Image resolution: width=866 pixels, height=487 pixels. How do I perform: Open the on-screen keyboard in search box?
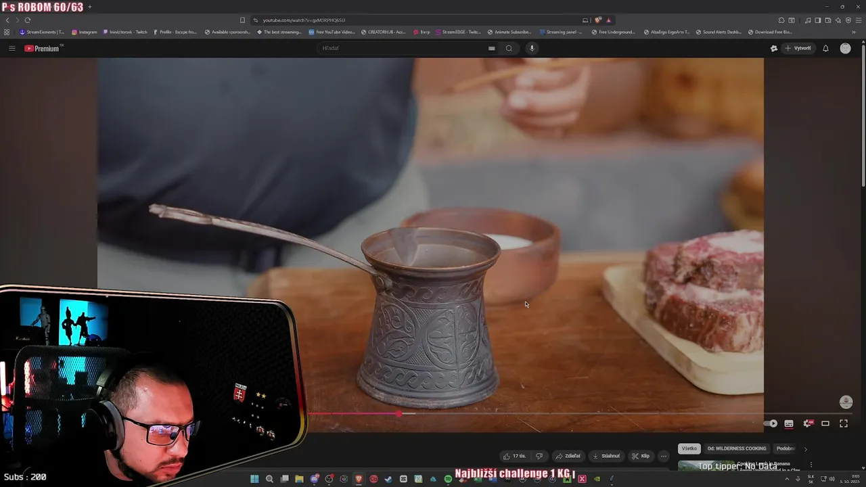[492, 48]
